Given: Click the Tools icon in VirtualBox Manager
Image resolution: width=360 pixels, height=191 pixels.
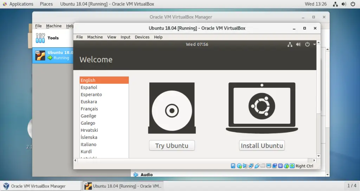Looking at the screenshot, I should (x=40, y=38).
